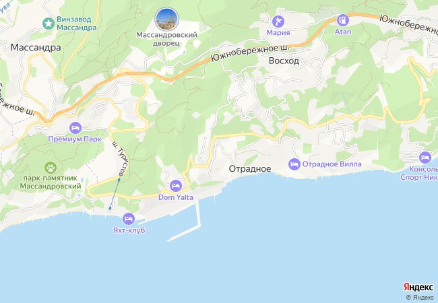Select the Премиум Парк hotel icon
Image resolution: width=438 pixels, height=303 pixels.
[75, 128]
